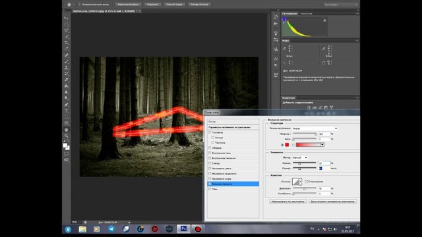Select the Lasso tool

(66, 30)
